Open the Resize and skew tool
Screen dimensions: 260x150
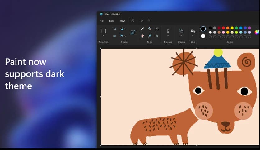115,36
